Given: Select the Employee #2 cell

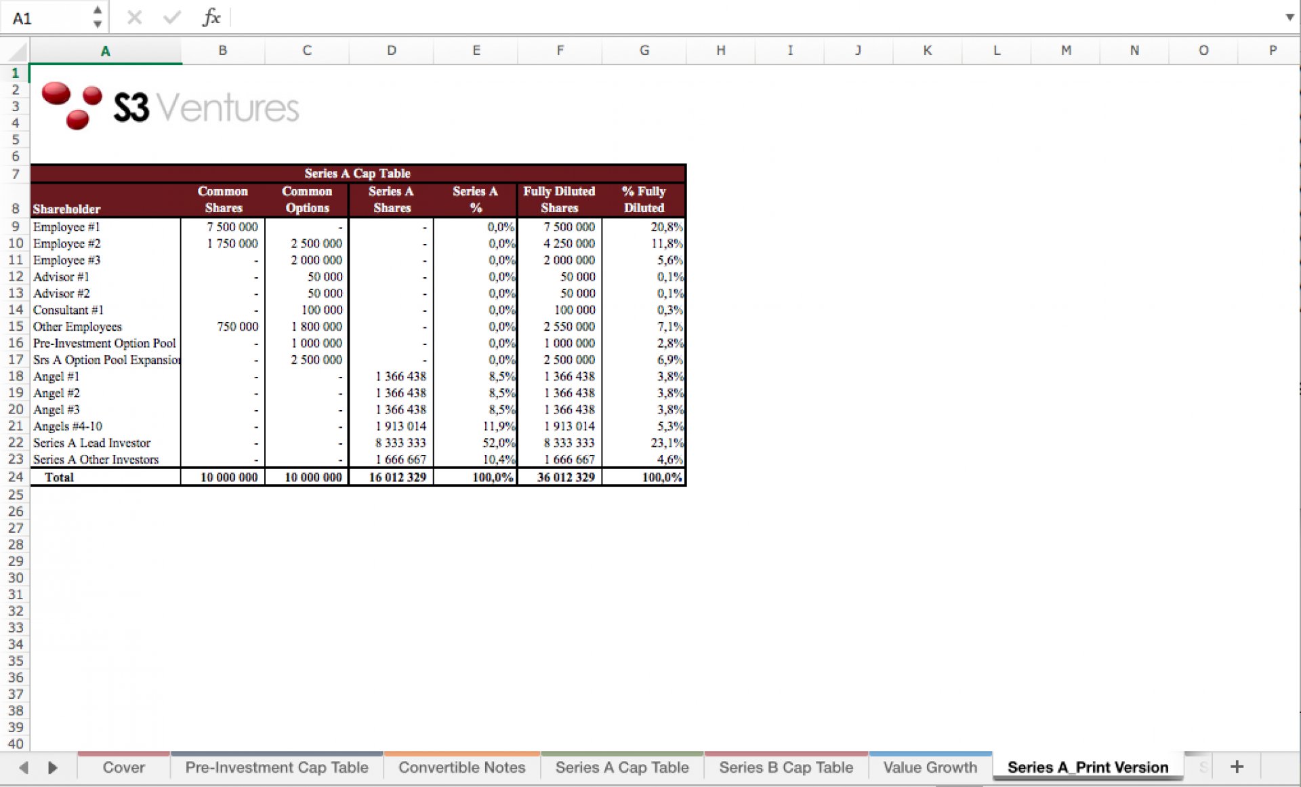Looking at the screenshot, I should coord(106,243).
